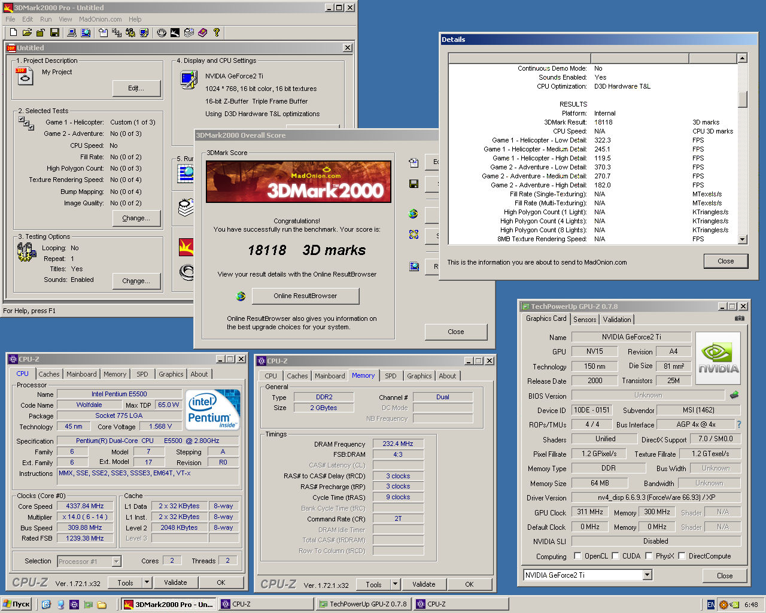Image resolution: width=766 pixels, height=613 pixels.
Task: Click Change... under Selected Tests
Action: [136, 218]
